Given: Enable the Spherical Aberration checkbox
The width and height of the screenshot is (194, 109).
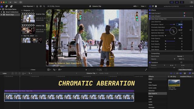Looking at the screenshot, I should (181, 33).
